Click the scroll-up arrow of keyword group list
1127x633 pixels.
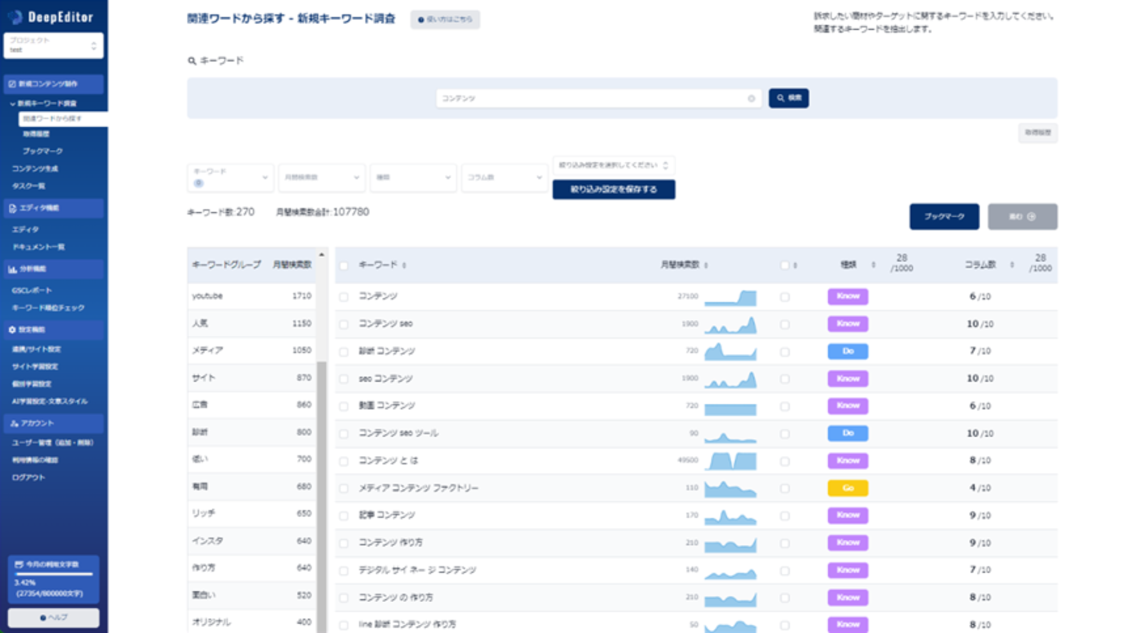click(x=322, y=254)
